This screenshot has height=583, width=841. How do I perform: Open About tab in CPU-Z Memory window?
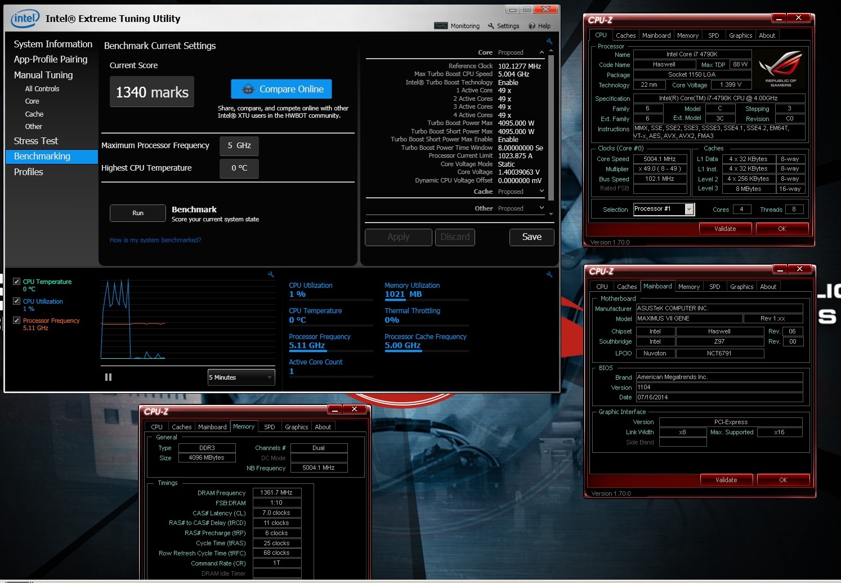coord(323,427)
